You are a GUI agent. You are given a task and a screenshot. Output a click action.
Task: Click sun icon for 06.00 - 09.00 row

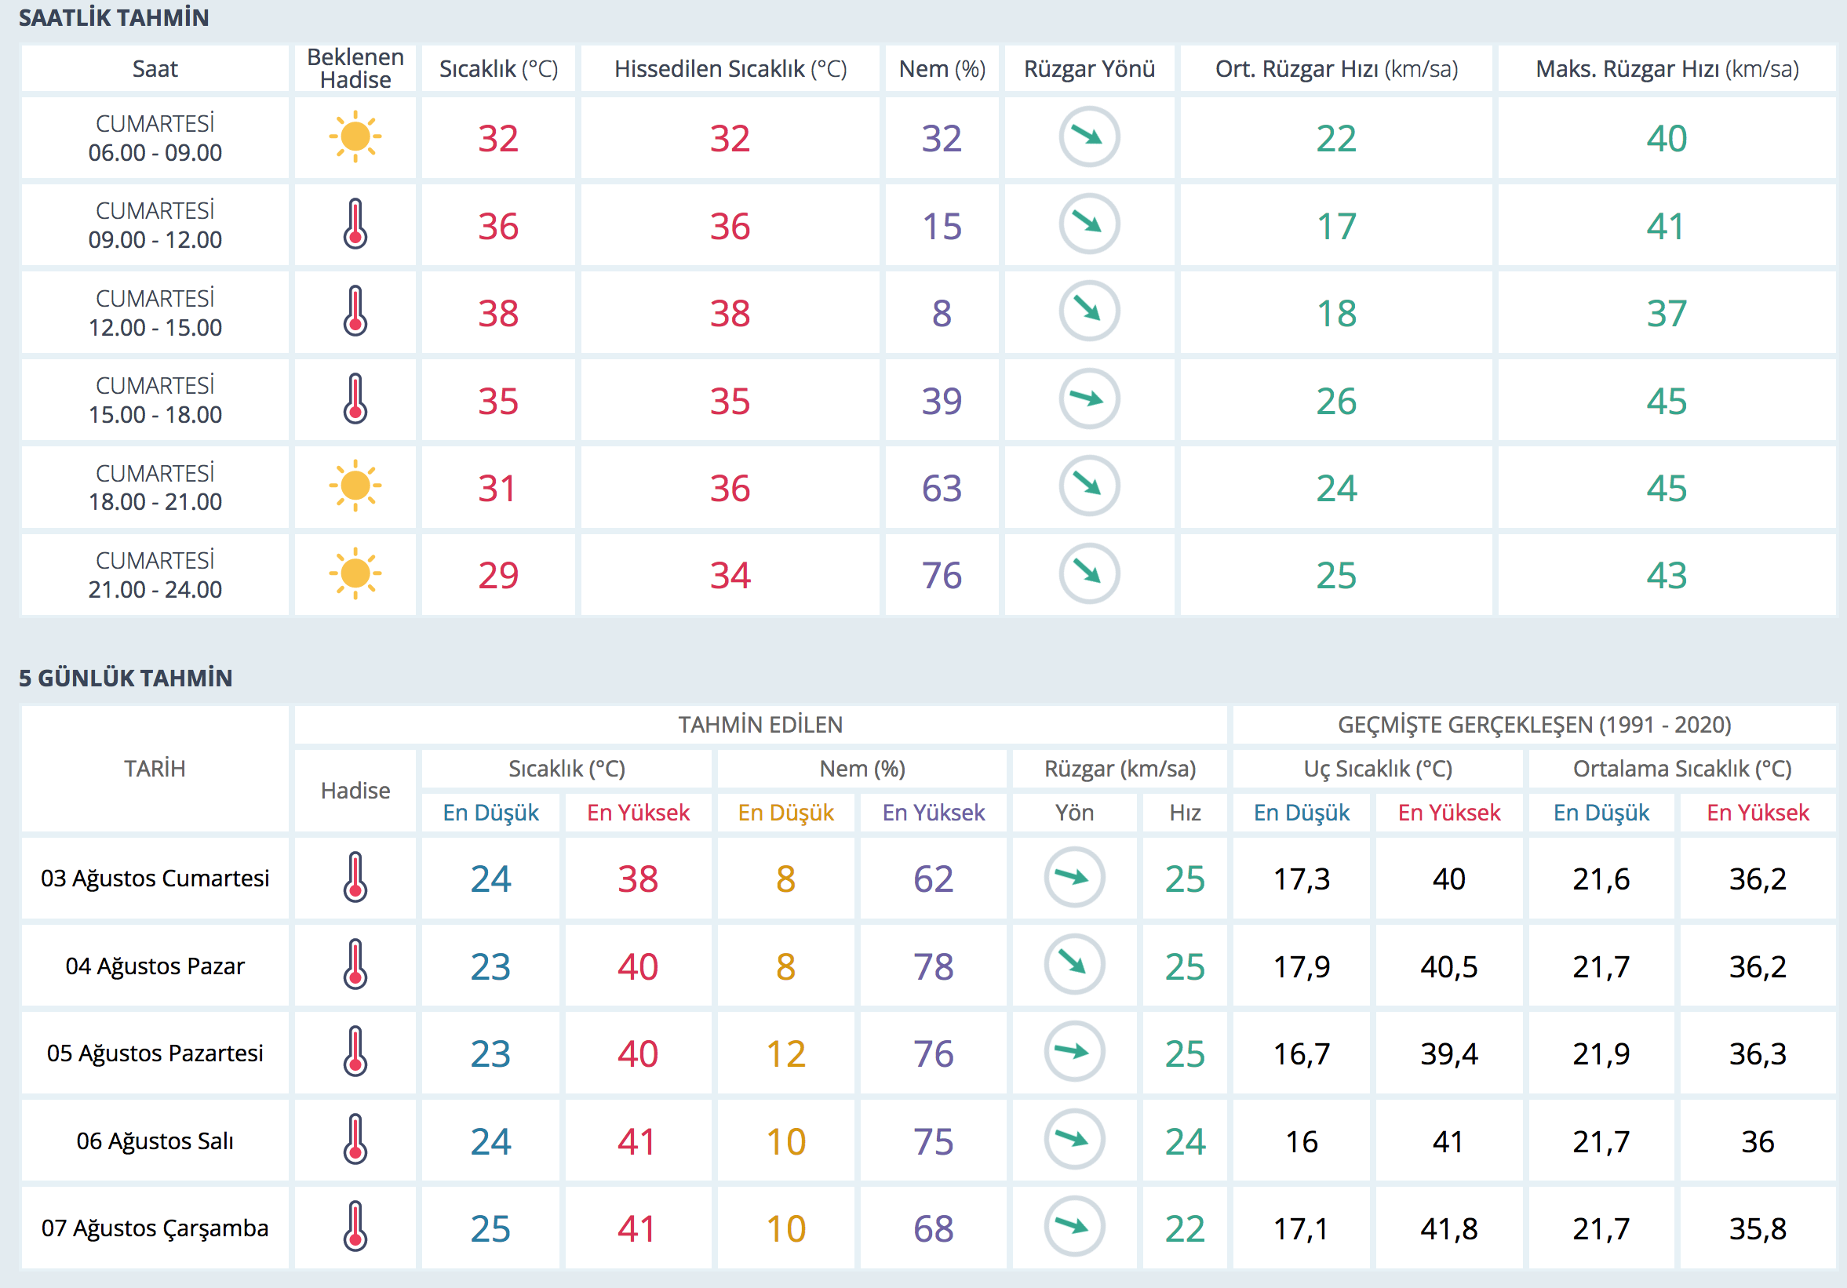(x=355, y=137)
